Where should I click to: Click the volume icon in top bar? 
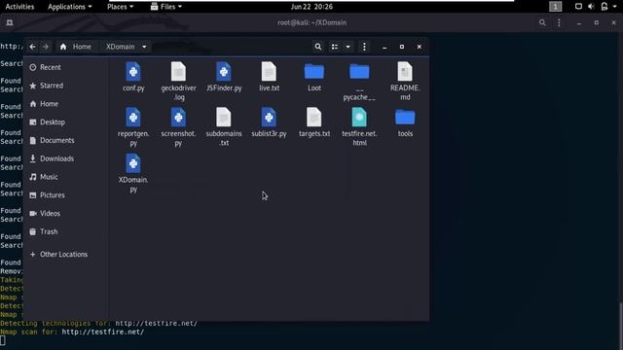[591, 7]
